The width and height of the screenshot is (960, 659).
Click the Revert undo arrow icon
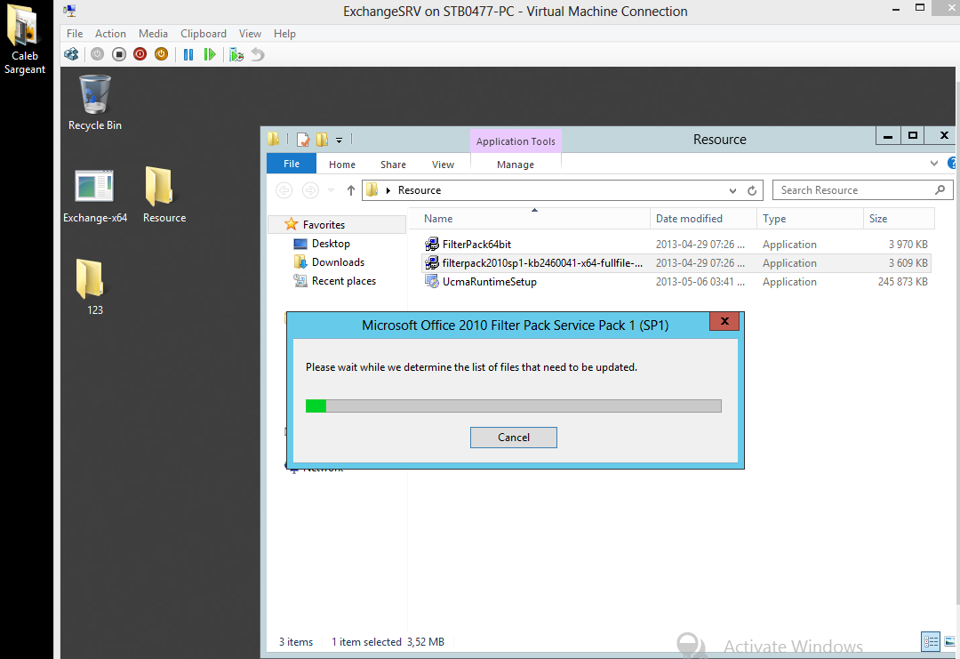[258, 54]
